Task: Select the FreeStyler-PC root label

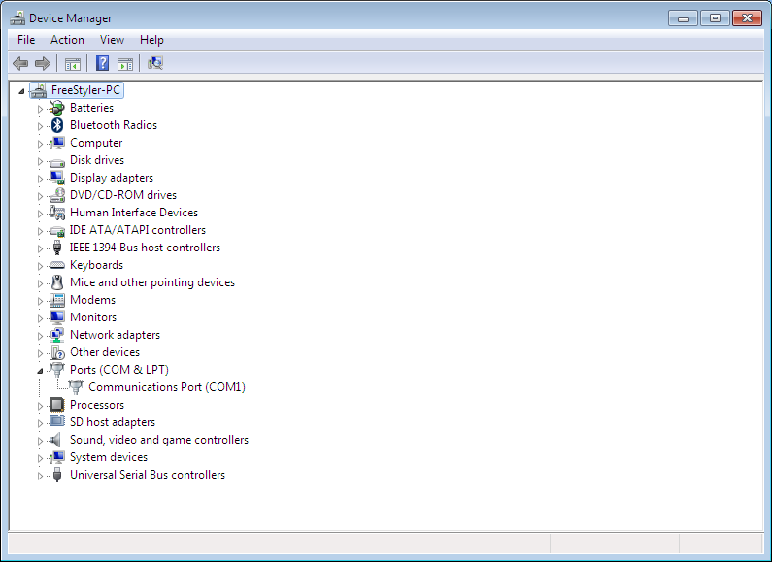Action: click(85, 90)
